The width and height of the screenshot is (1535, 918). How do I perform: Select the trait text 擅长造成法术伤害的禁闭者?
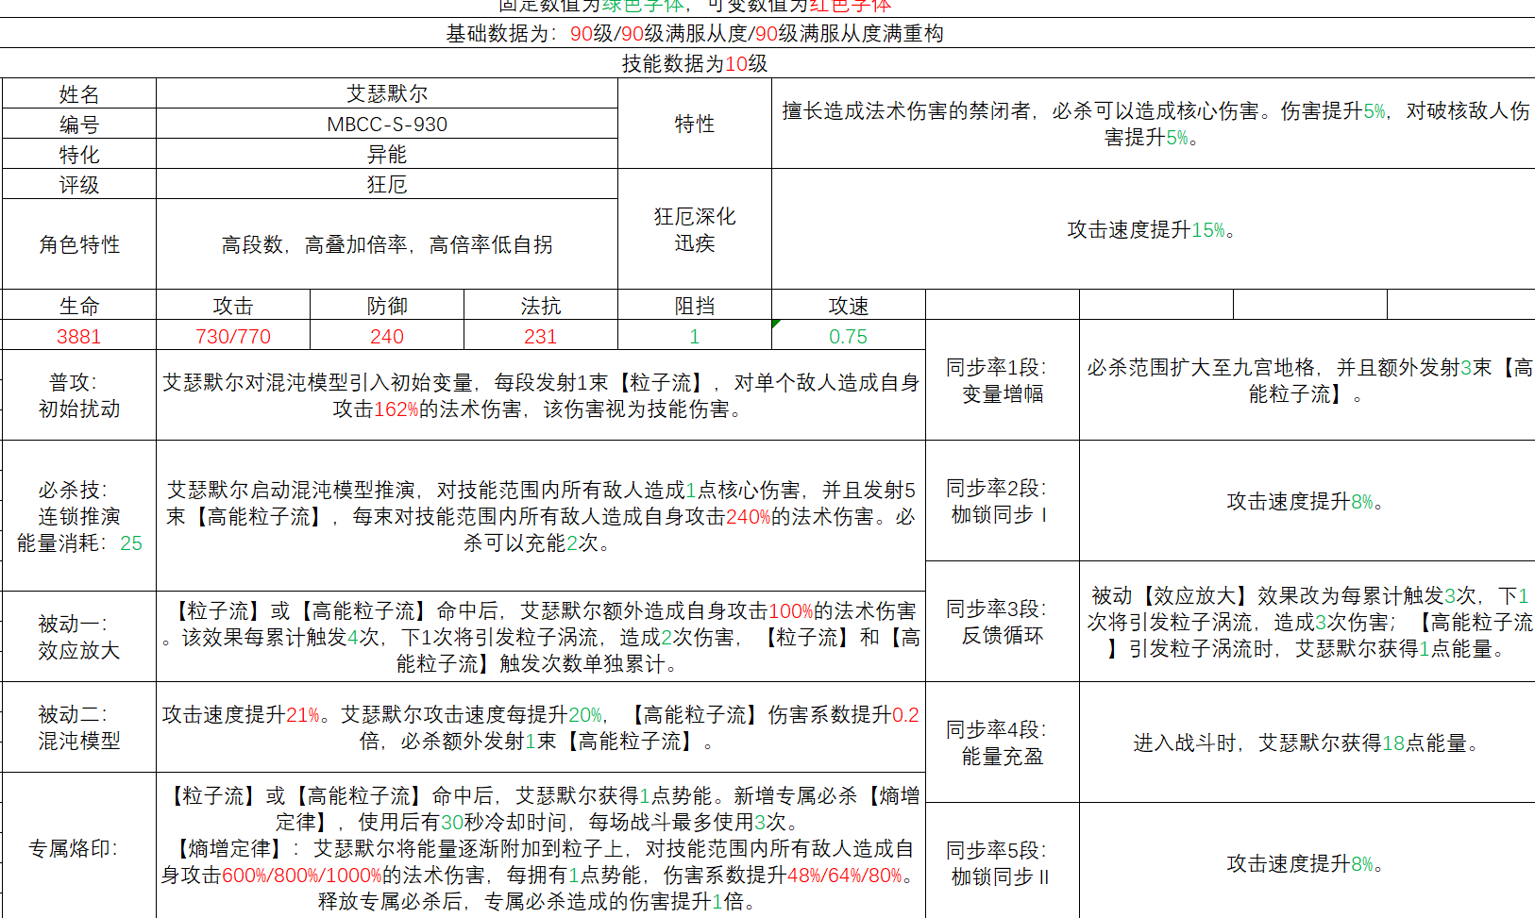[1153, 124]
